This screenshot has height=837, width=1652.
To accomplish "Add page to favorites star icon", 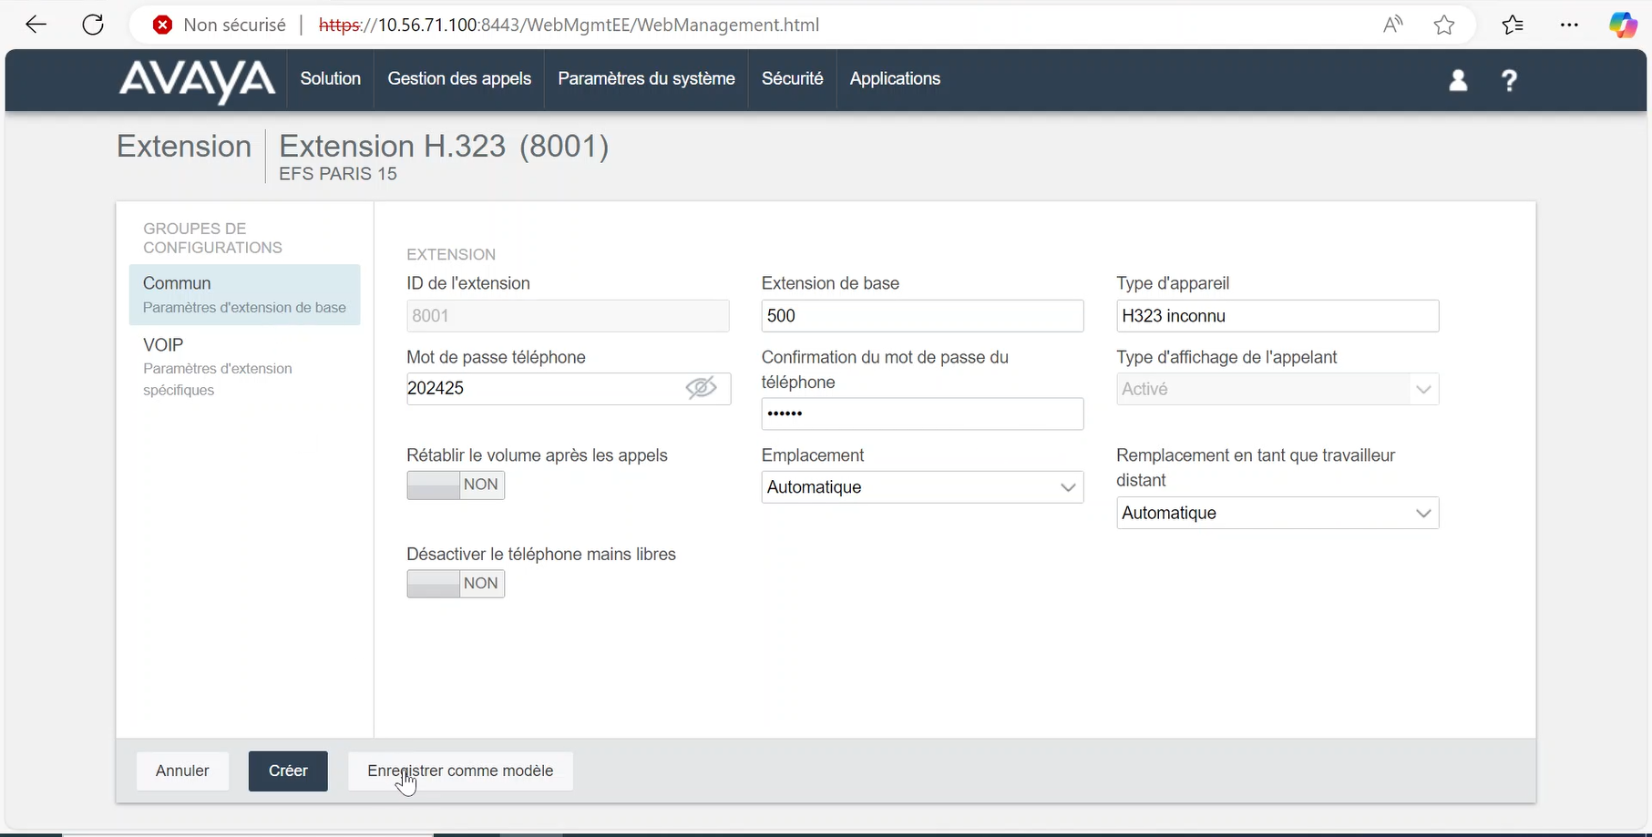I will [1444, 25].
